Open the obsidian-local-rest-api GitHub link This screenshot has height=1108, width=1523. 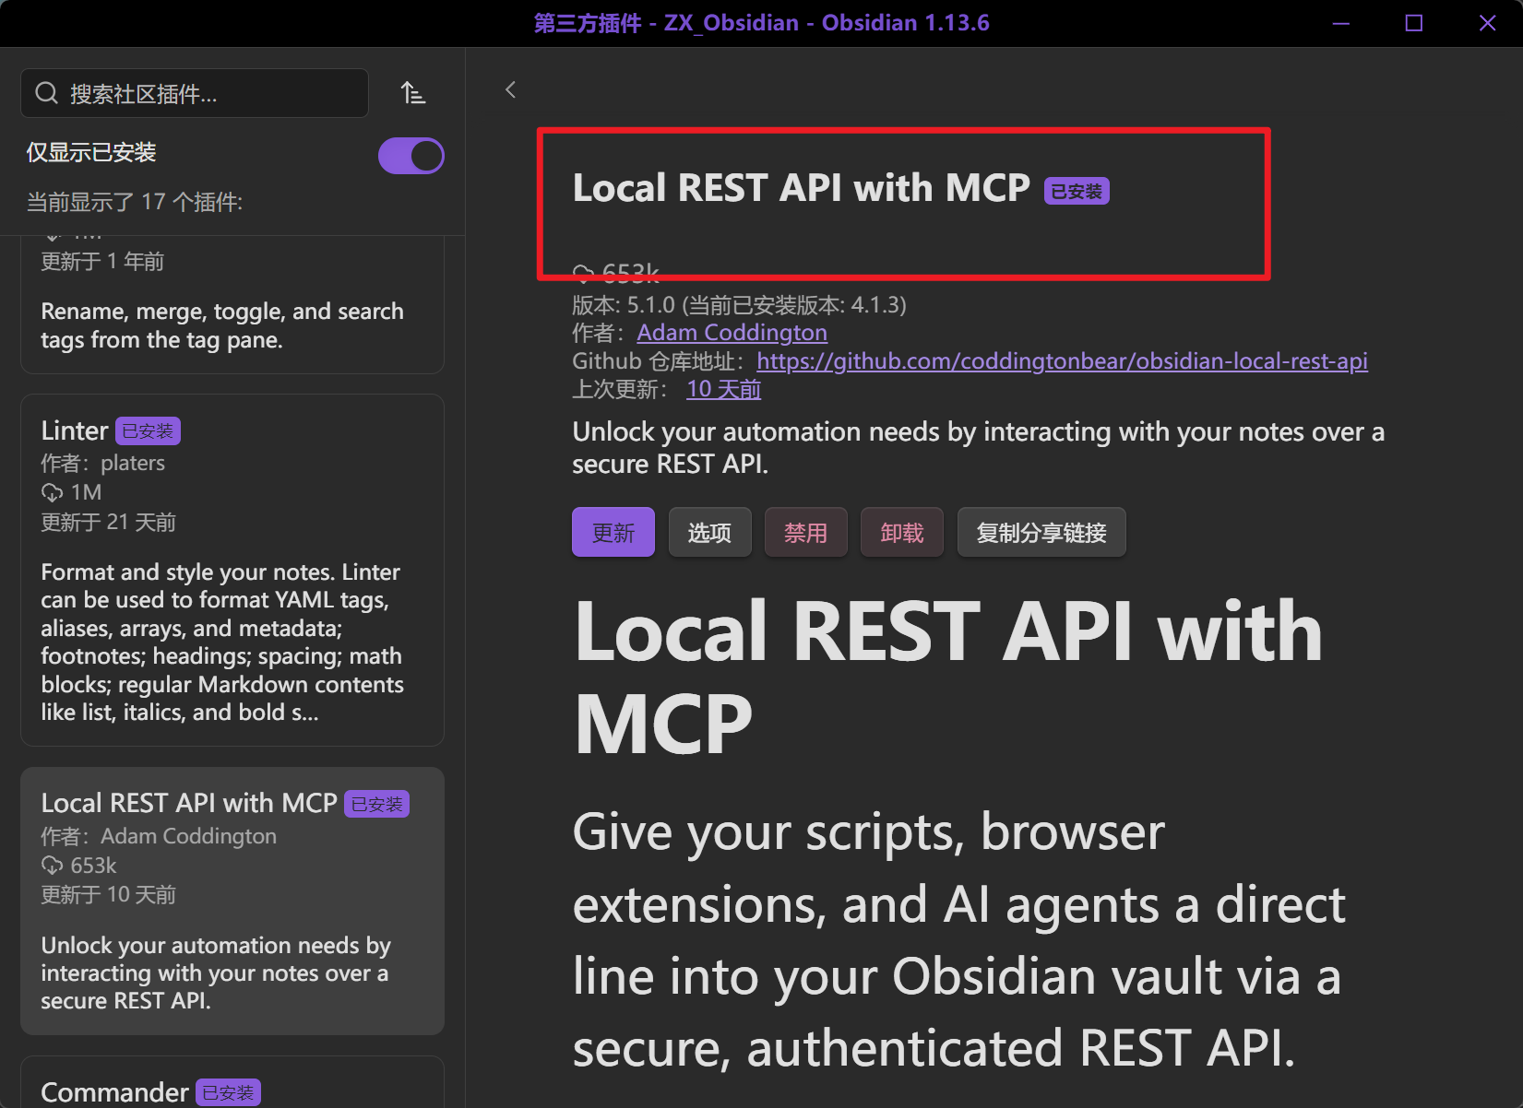(1062, 360)
